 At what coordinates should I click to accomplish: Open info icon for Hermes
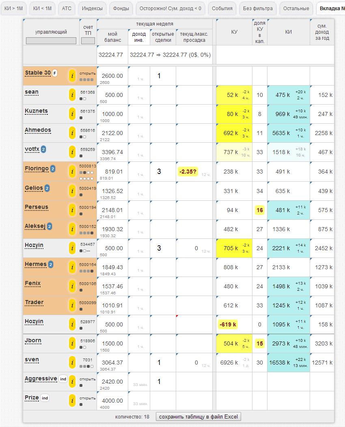point(72,267)
